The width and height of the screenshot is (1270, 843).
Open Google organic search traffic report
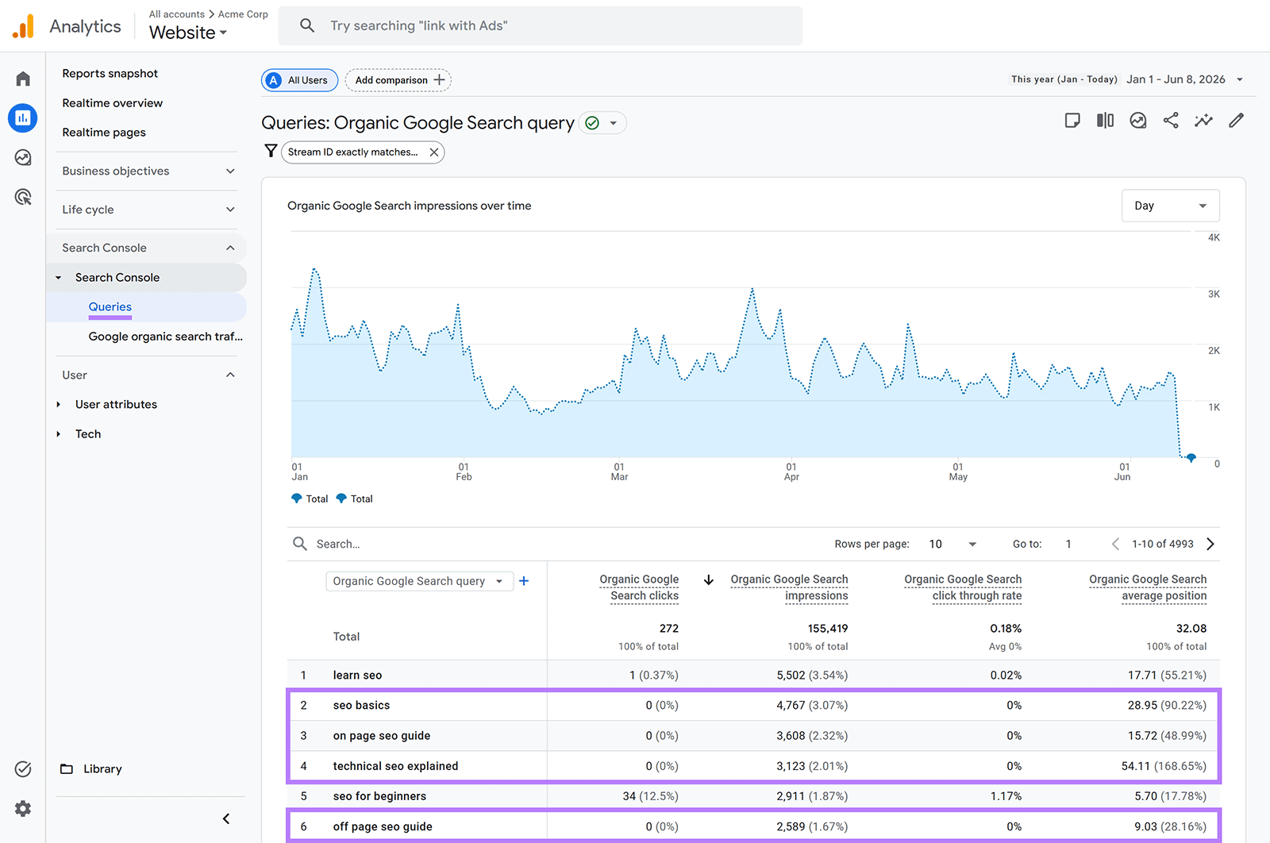[166, 337]
